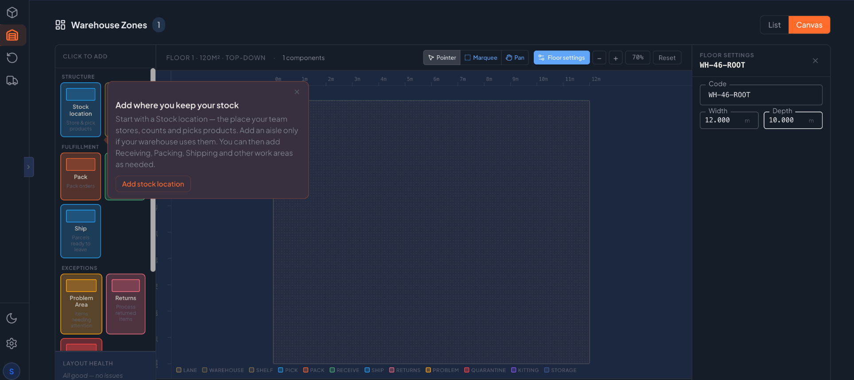Switch to Canvas view
The width and height of the screenshot is (854, 380).
pos(809,25)
